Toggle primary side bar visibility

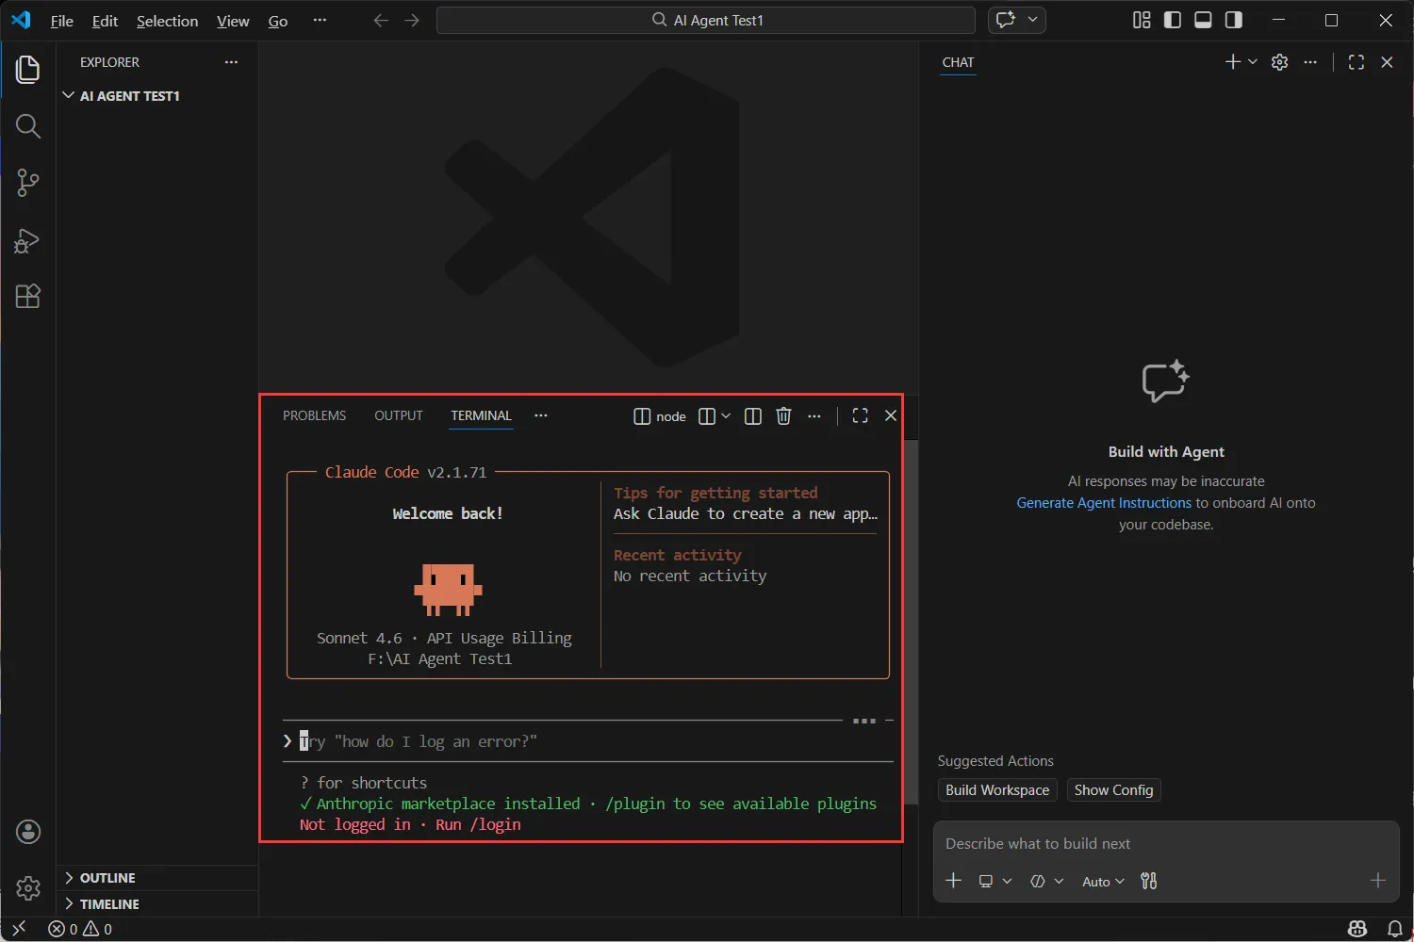point(1173,20)
